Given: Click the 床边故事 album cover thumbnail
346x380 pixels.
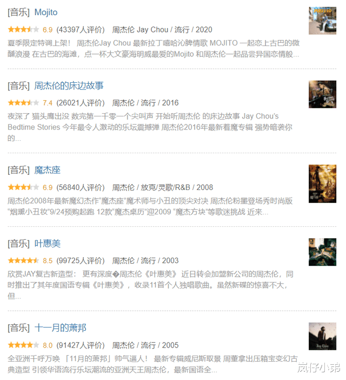Looking at the screenshot, I should [322, 94].
